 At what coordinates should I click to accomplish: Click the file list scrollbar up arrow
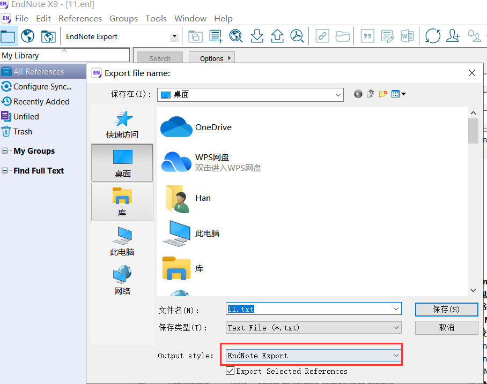click(x=473, y=113)
